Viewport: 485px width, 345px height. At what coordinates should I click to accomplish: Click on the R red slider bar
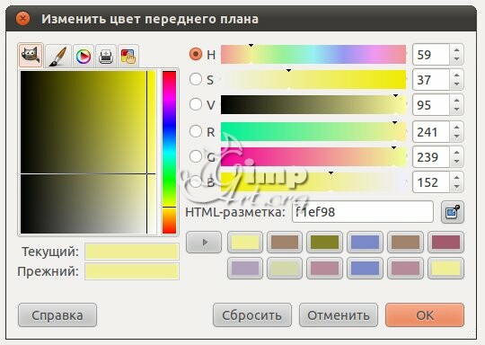[x=313, y=131]
